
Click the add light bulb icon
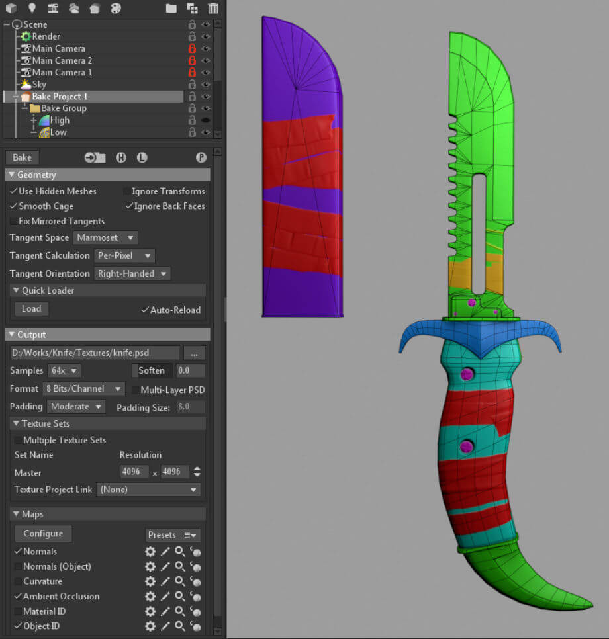pyautogui.click(x=32, y=8)
